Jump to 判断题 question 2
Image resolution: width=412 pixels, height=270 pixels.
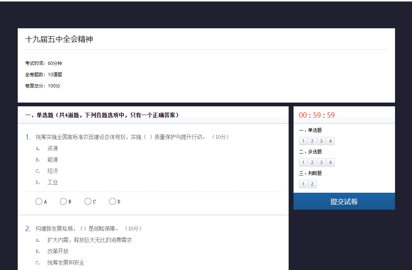click(312, 184)
